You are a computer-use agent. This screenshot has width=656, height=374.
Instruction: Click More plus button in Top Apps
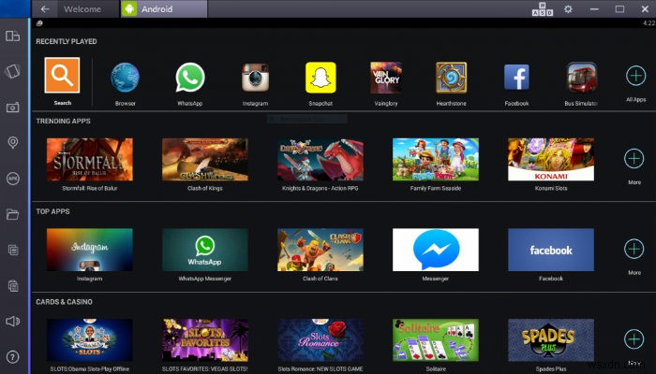634,249
